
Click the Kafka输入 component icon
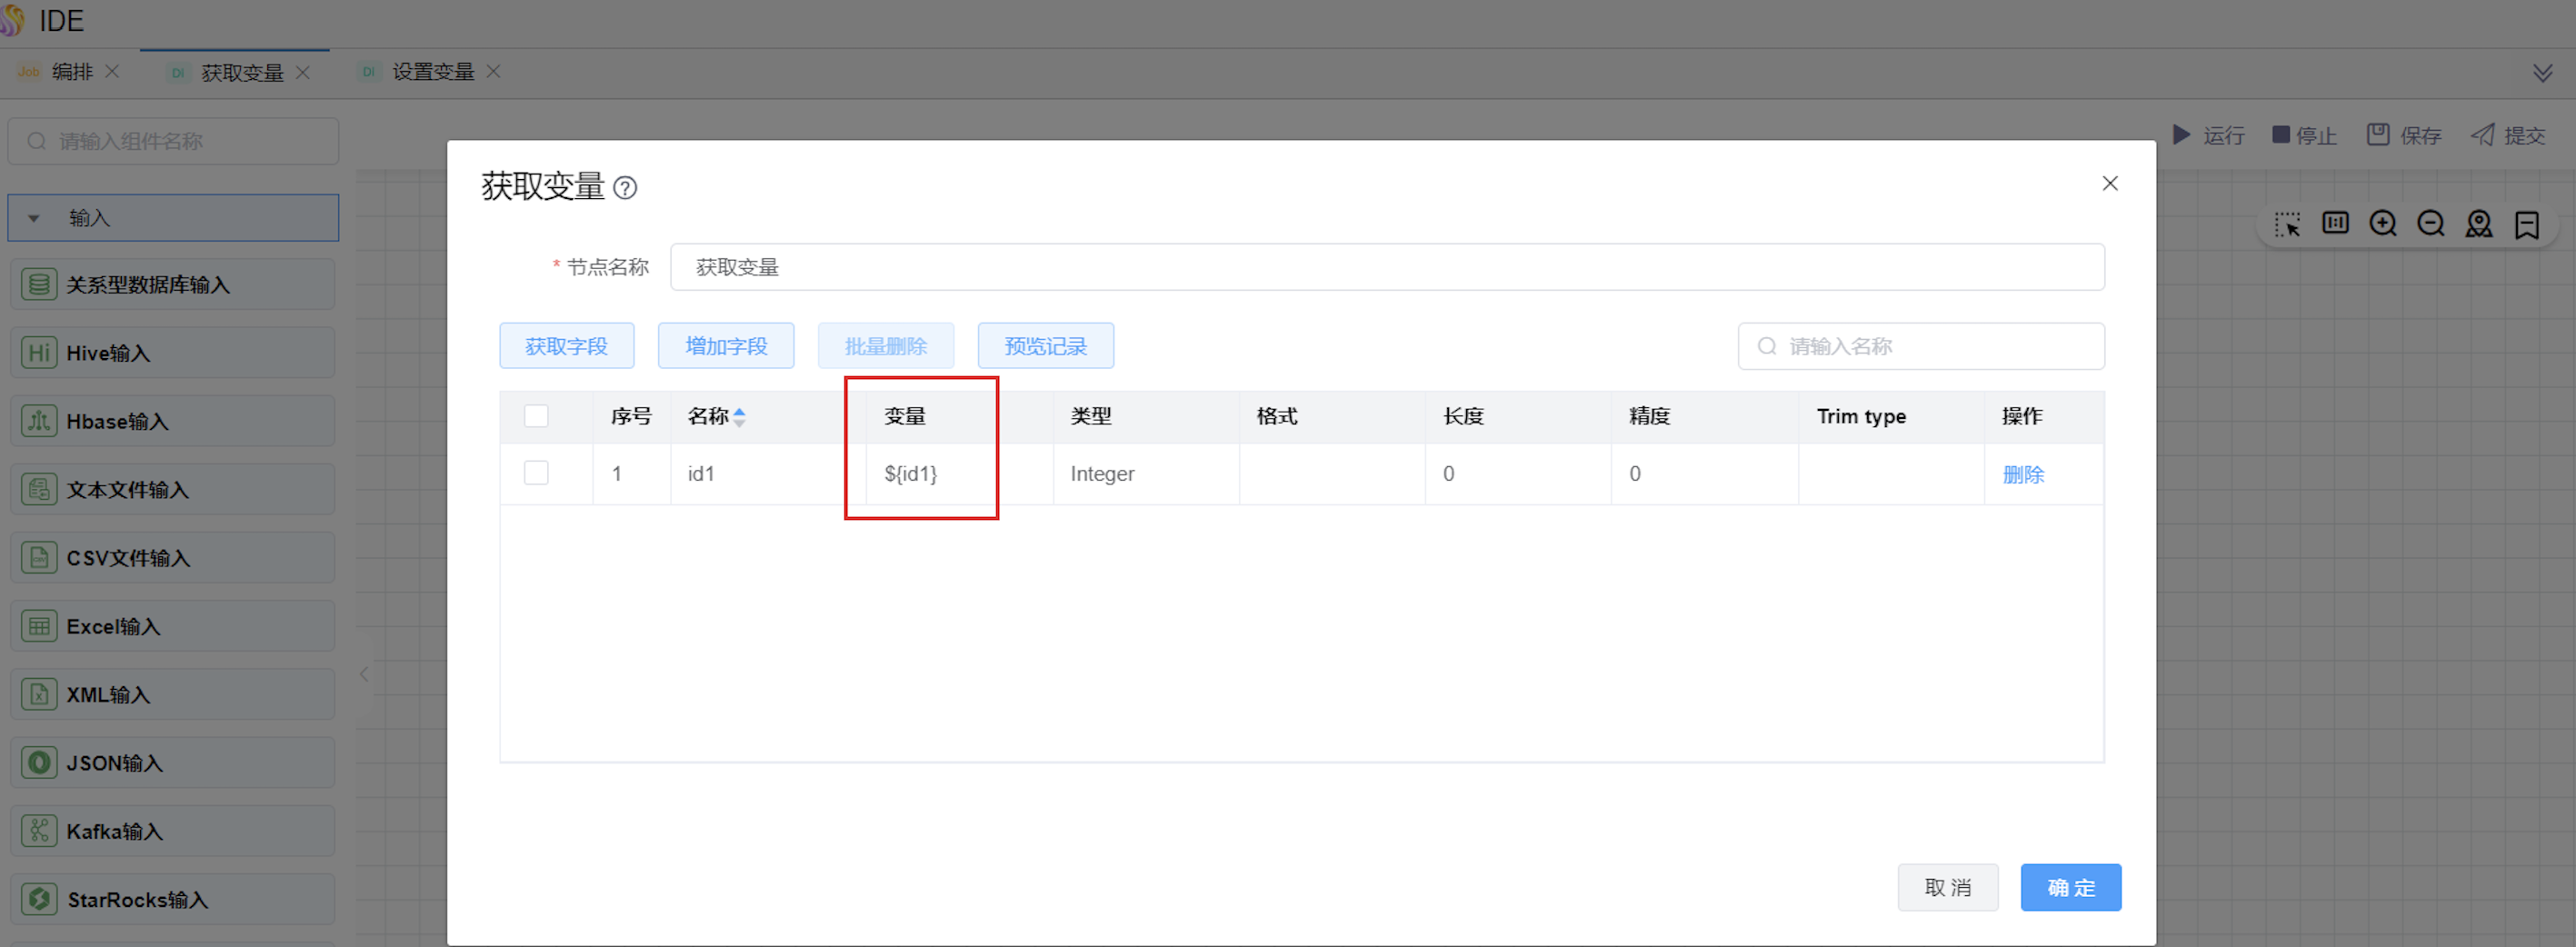click(x=39, y=831)
